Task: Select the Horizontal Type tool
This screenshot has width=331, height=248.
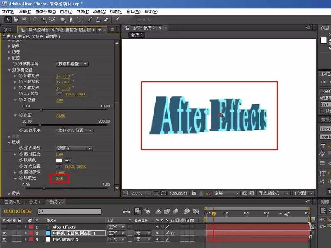Action: [x=79, y=19]
